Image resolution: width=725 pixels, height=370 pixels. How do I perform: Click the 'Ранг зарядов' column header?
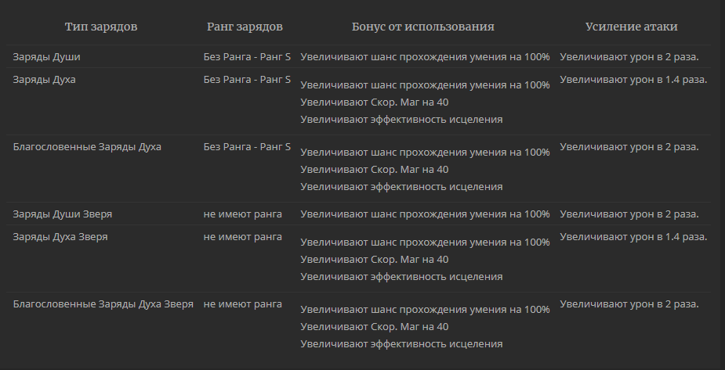245,27
